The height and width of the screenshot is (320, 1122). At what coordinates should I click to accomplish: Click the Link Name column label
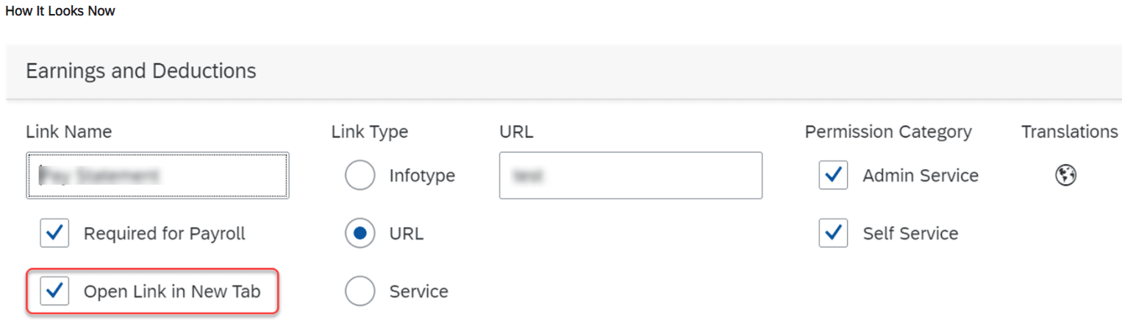[69, 132]
